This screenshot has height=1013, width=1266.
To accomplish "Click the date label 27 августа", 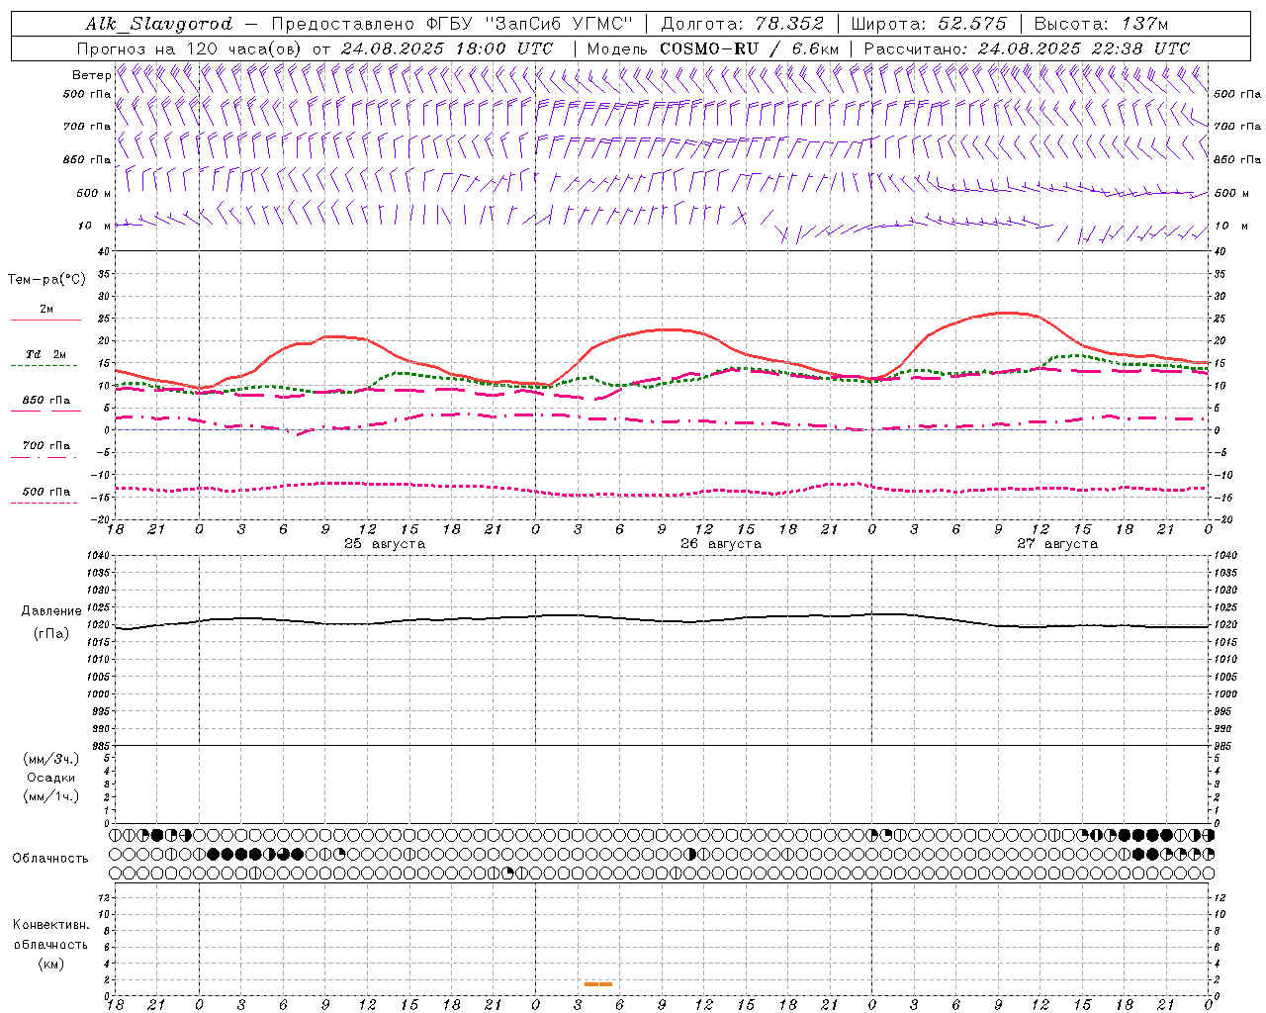I will click(x=1057, y=544).
